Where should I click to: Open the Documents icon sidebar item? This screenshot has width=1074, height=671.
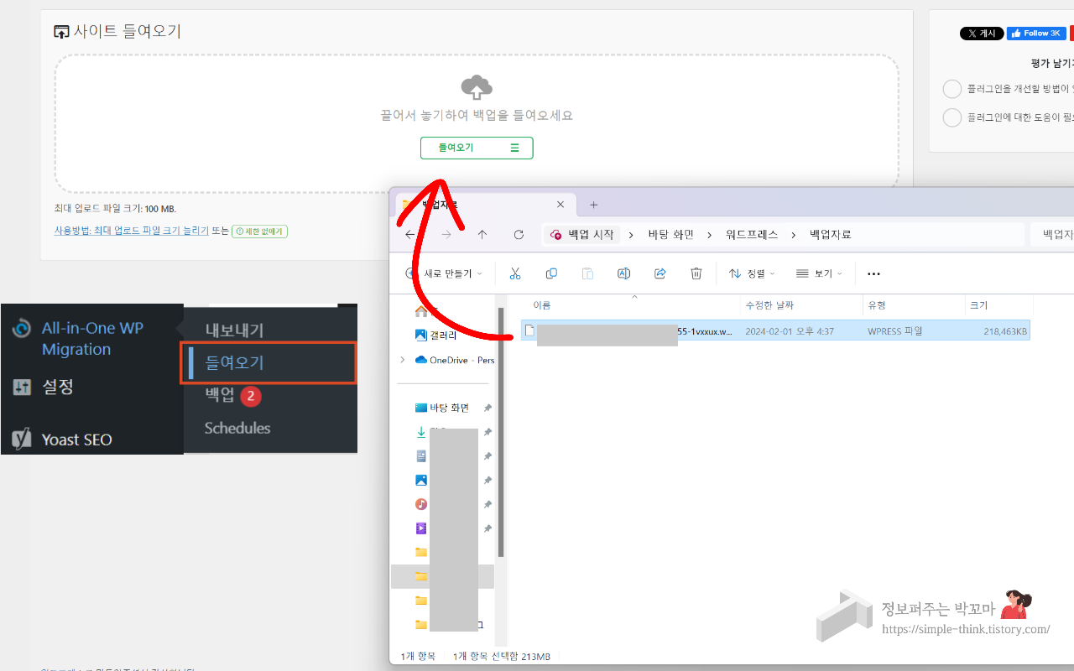tap(421, 456)
